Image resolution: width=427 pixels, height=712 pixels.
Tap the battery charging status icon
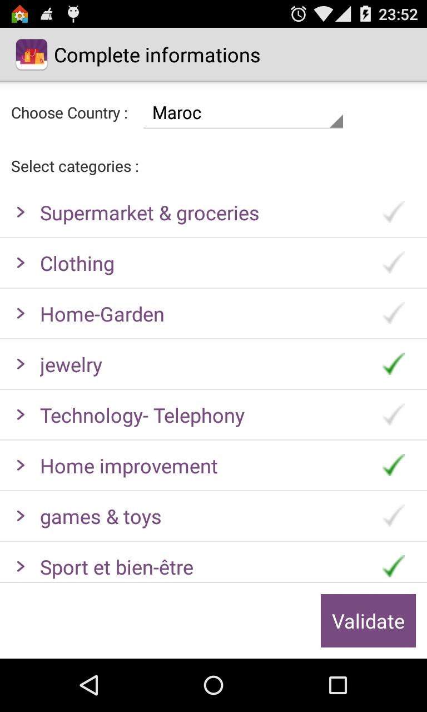365,14
